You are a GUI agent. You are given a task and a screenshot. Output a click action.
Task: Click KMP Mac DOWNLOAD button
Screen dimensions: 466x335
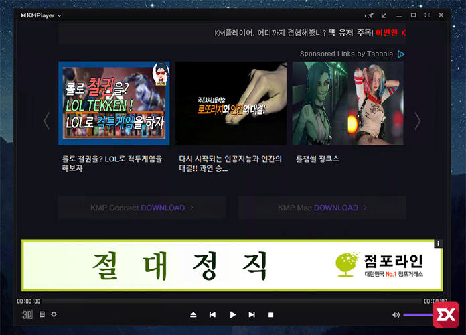point(323,208)
